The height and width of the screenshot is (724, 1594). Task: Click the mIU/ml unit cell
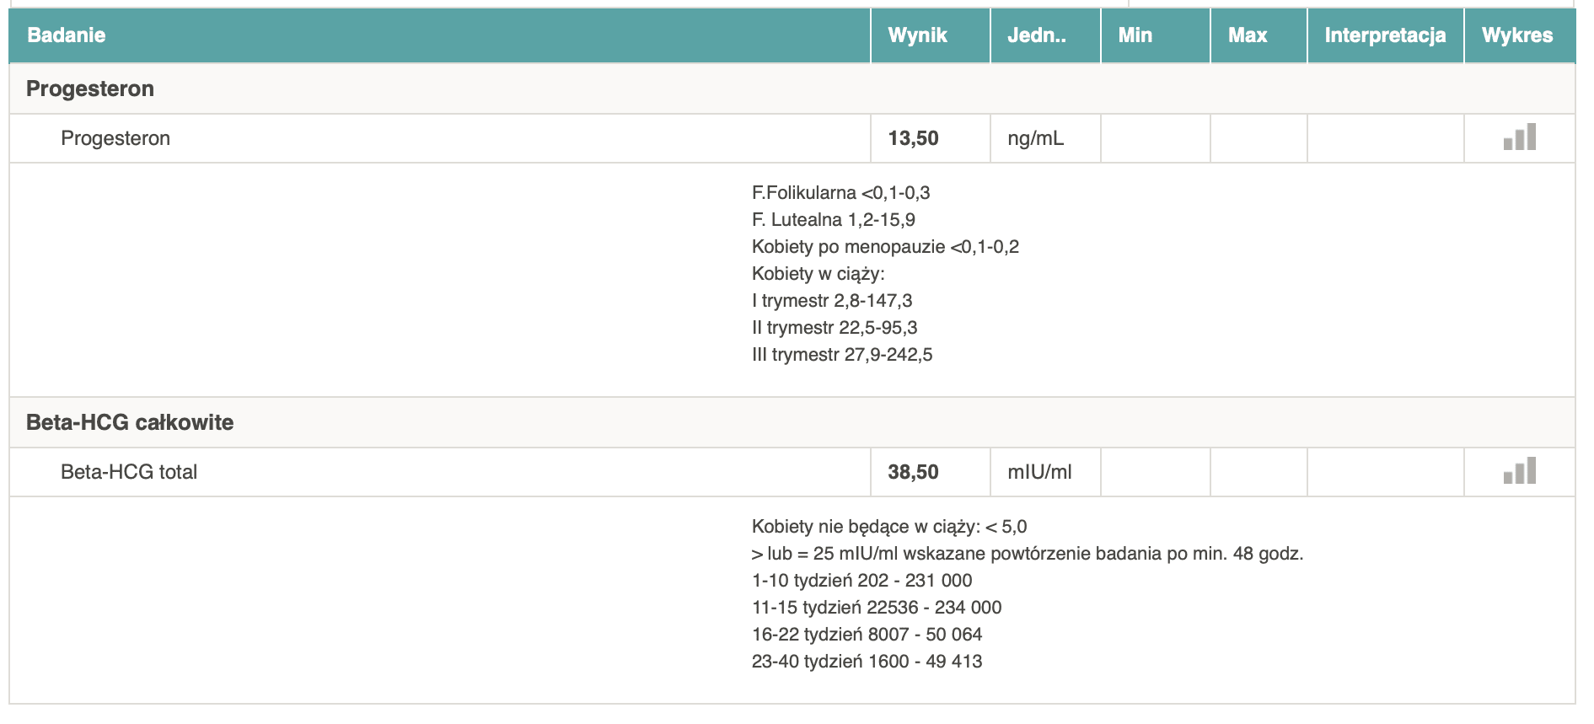[1039, 472]
